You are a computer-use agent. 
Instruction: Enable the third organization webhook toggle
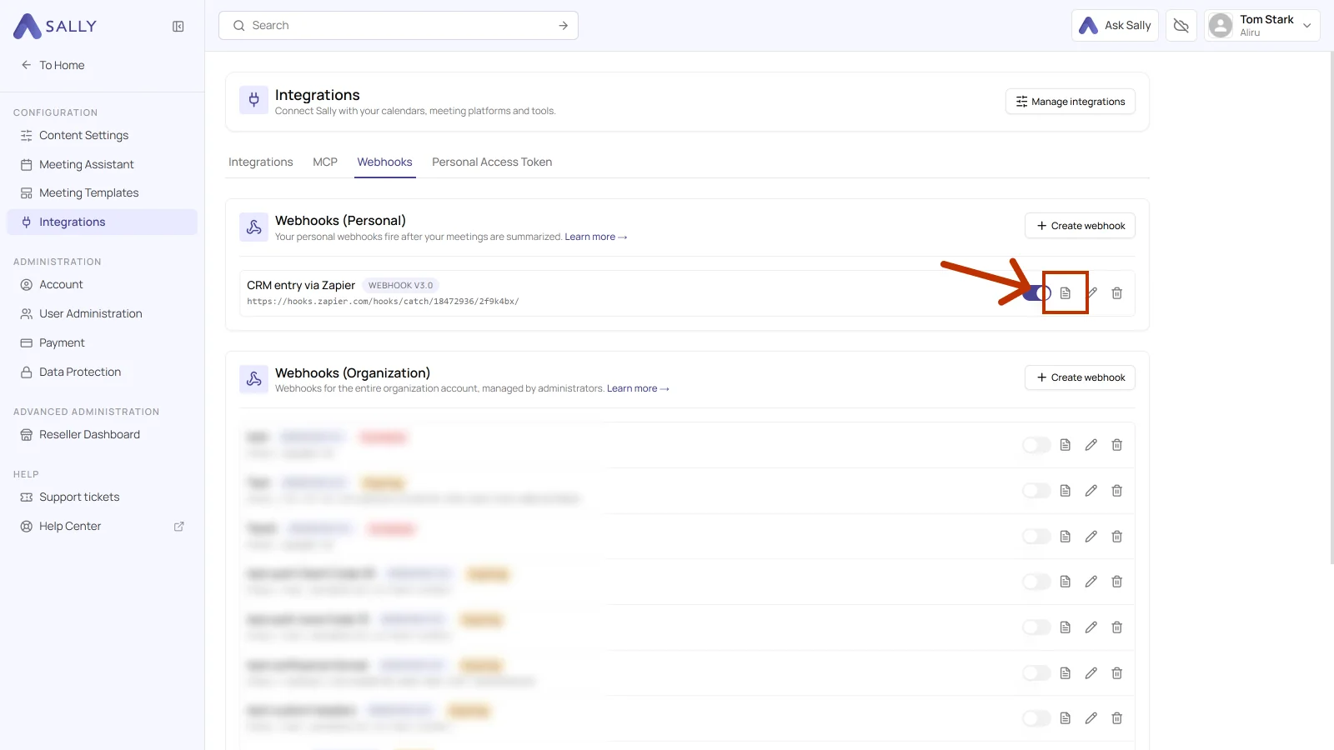(1036, 537)
